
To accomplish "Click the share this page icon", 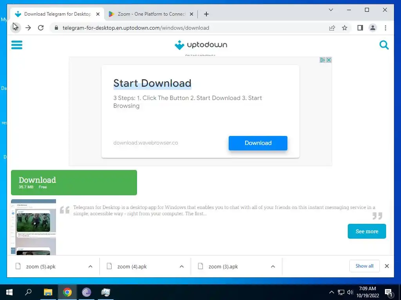I will click(x=332, y=28).
